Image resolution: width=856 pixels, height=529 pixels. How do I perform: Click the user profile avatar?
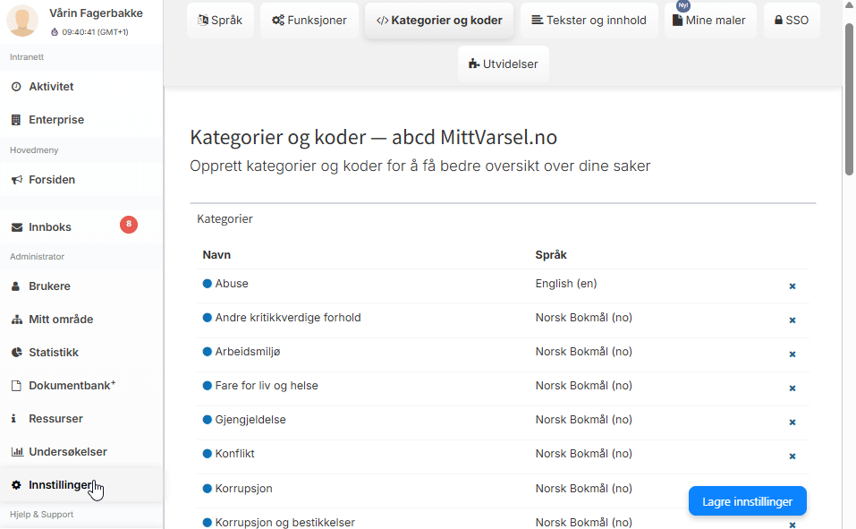(22, 21)
